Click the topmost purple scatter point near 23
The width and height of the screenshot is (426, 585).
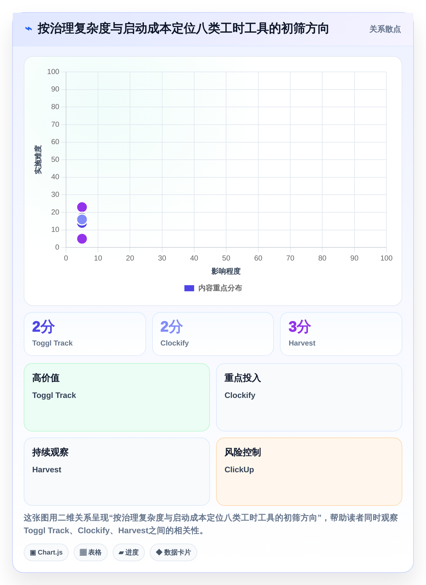(82, 207)
